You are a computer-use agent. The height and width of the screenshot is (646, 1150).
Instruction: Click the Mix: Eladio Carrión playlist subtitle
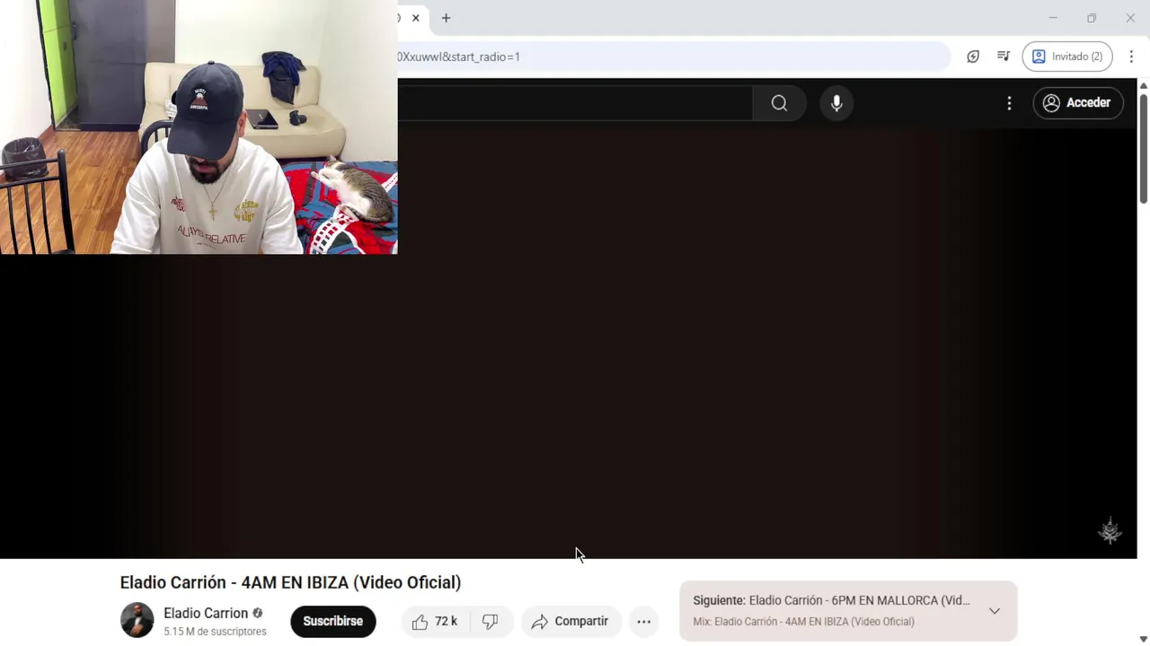click(803, 622)
